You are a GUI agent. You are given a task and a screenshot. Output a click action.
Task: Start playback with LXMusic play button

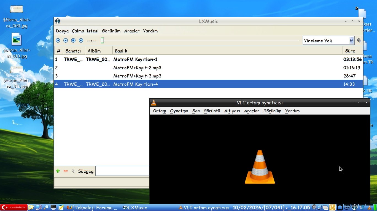tap(66, 40)
